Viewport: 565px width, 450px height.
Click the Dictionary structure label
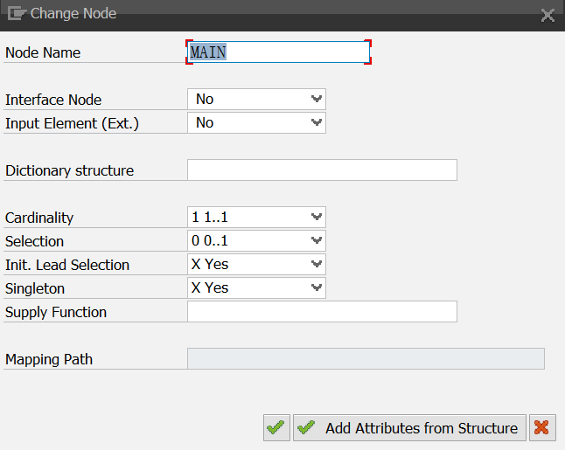tap(70, 170)
